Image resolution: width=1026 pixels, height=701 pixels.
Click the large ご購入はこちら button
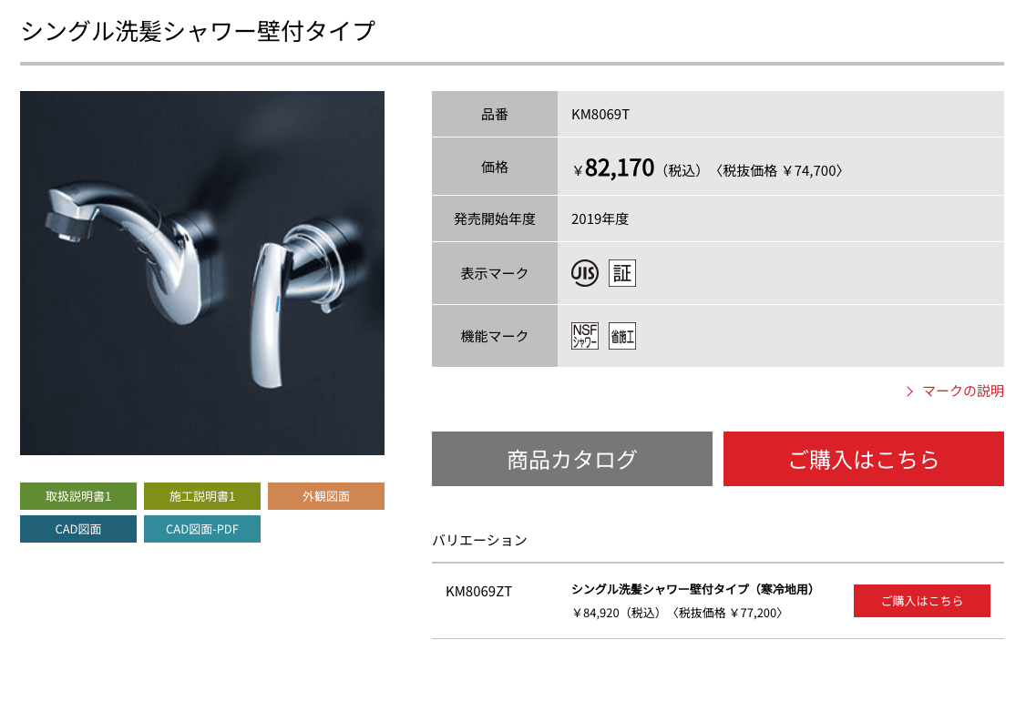tap(864, 459)
